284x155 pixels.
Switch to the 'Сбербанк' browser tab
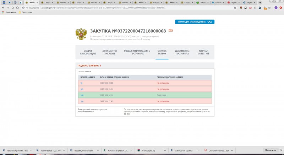[202, 2]
